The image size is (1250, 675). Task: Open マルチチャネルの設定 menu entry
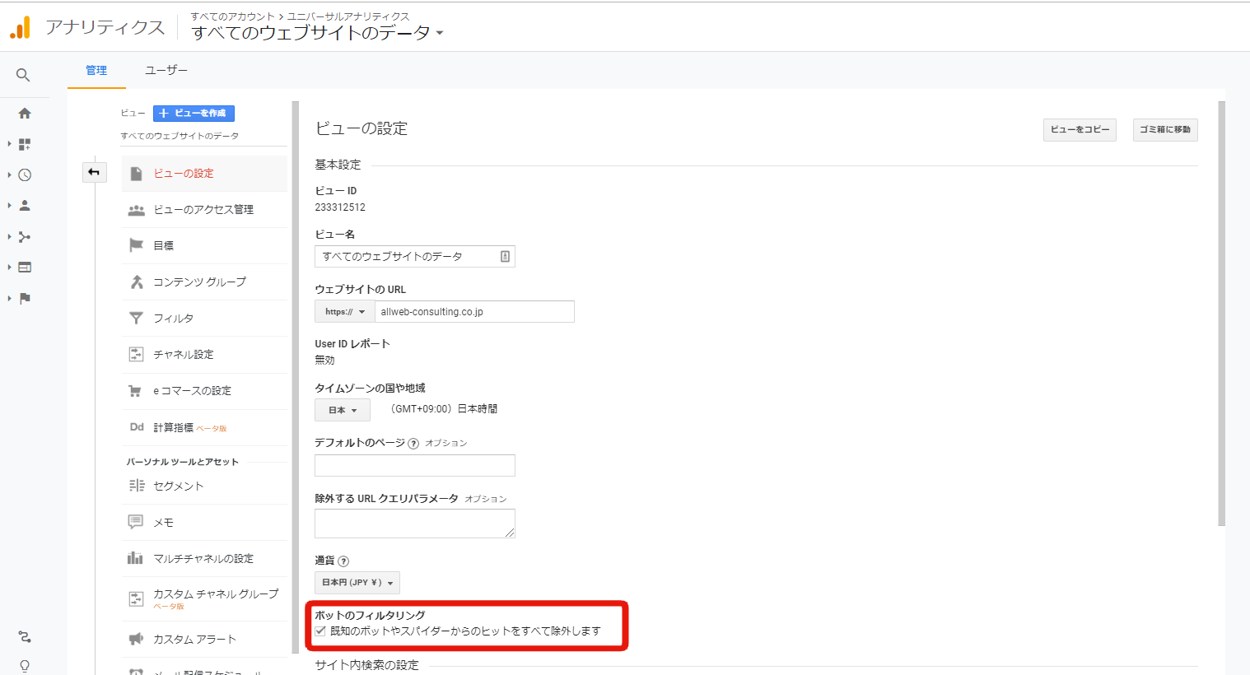(205, 559)
